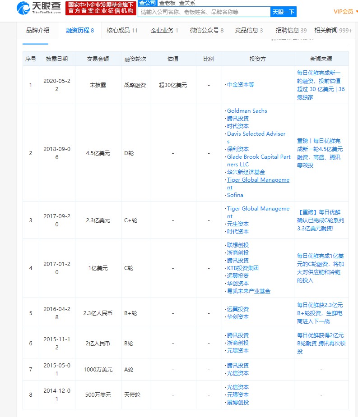Open the 竞品信息 tab
The width and height of the screenshot is (358, 417).
[249, 30]
